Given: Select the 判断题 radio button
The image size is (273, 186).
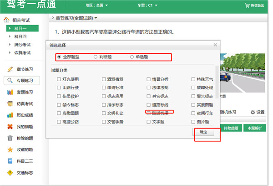Looking at the screenshot, I should [96, 57].
